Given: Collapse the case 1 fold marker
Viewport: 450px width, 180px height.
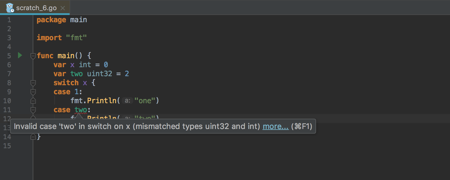Looking at the screenshot, I should (33, 92).
